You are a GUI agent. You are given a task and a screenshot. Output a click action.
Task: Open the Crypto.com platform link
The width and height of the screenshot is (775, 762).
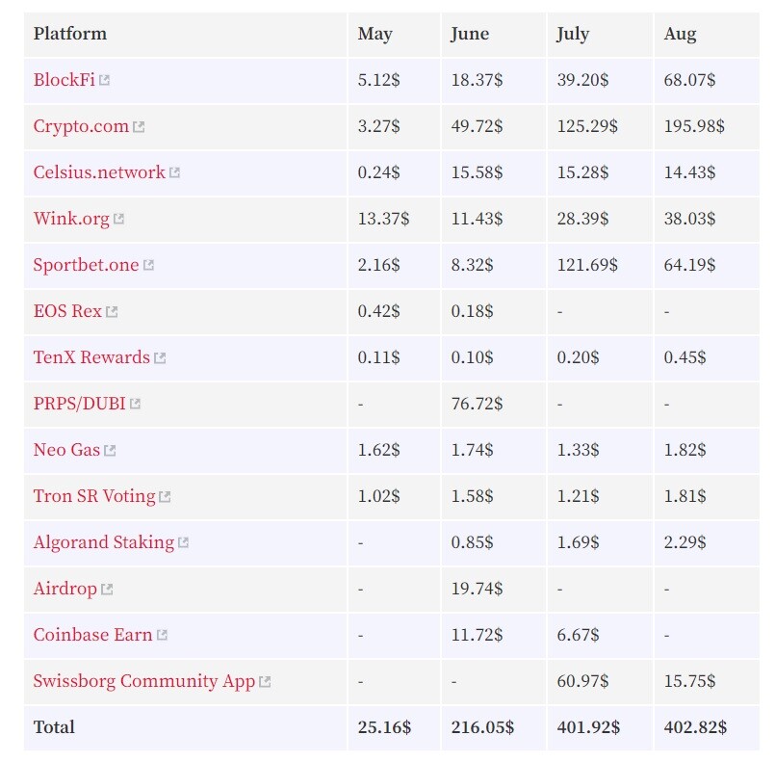click(x=81, y=126)
